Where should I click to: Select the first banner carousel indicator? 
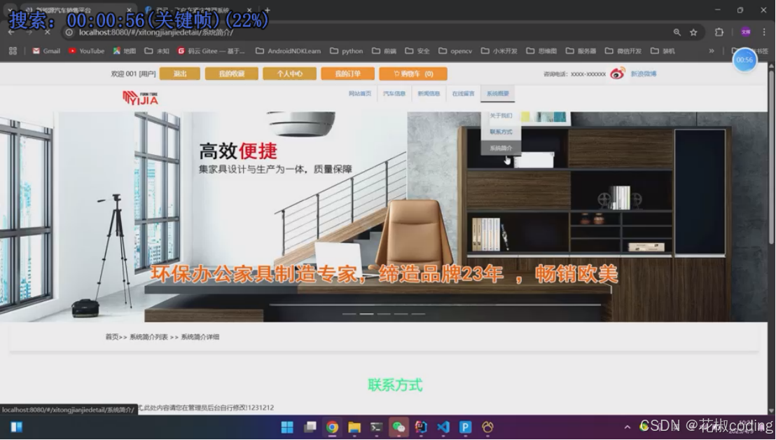349,314
